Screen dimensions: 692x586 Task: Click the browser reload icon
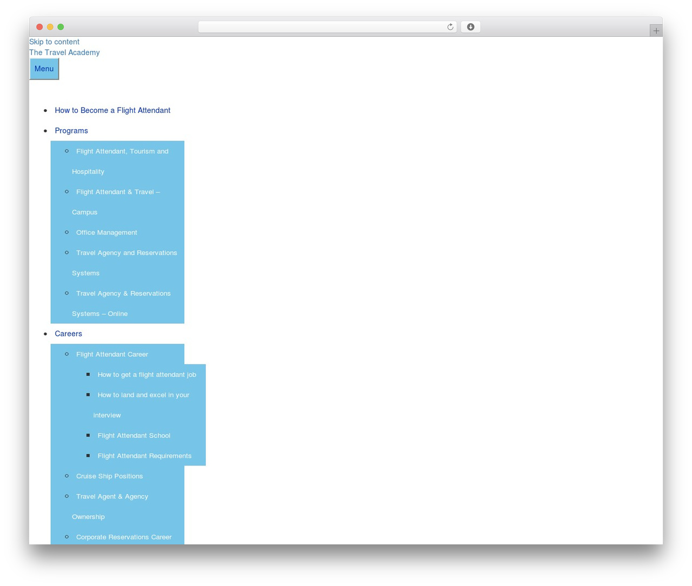(450, 27)
